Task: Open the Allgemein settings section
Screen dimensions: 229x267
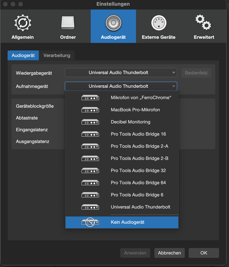Action: coord(23,26)
